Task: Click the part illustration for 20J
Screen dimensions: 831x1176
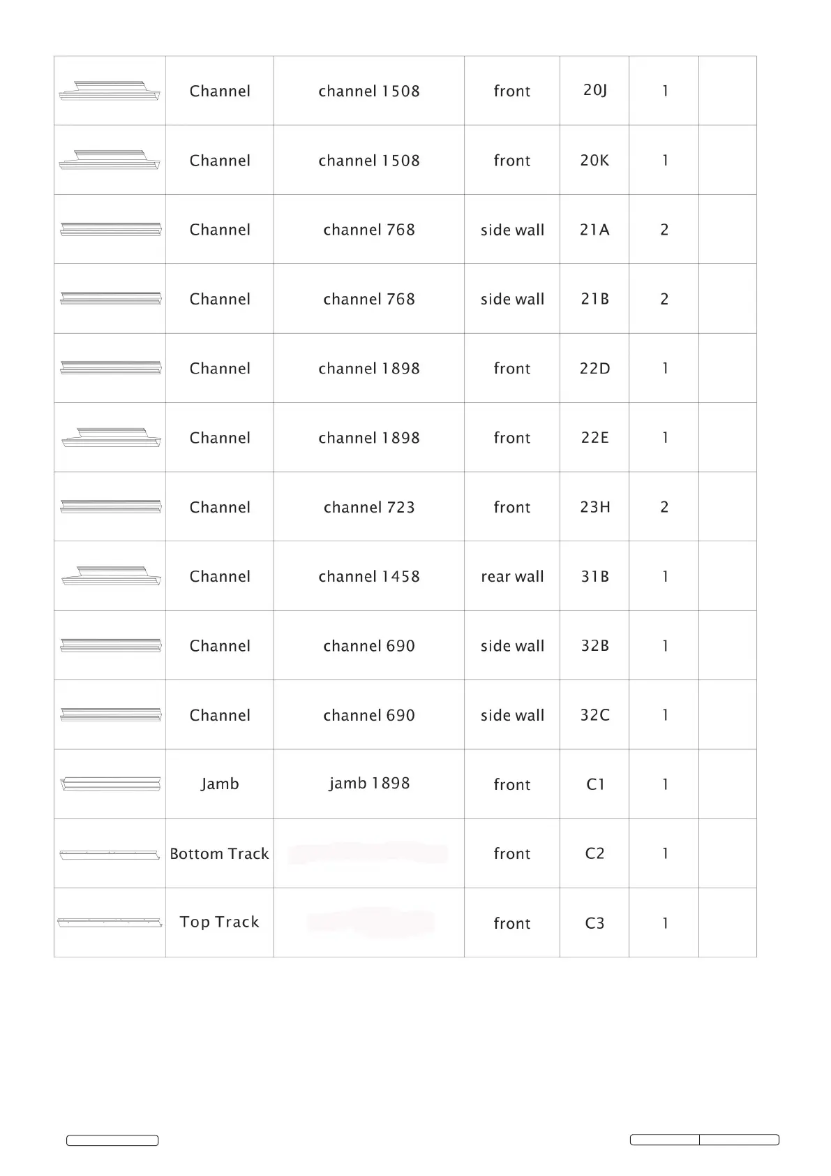Action: click(110, 91)
